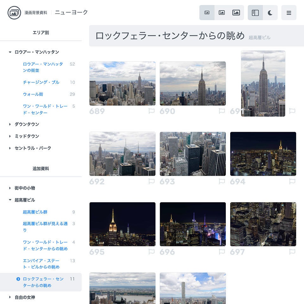Click the site logo next to 漫画背景資料
Image resolution: width=304 pixels, height=304 pixels.
pos(13,13)
